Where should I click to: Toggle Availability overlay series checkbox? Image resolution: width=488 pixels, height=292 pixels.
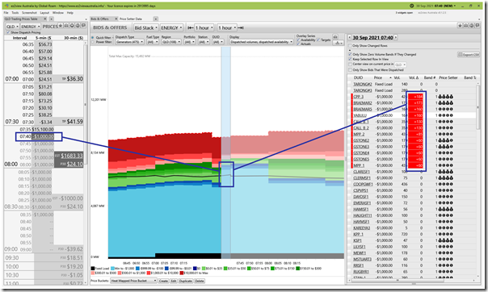[x=298, y=40]
